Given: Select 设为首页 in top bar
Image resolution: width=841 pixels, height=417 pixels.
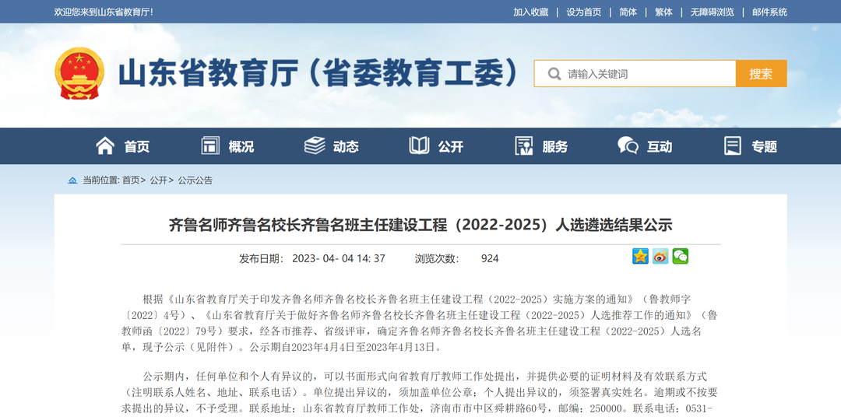Looking at the screenshot, I should tap(583, 12).
